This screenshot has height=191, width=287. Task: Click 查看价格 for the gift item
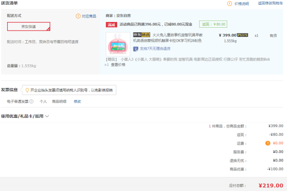pos(118,65)
